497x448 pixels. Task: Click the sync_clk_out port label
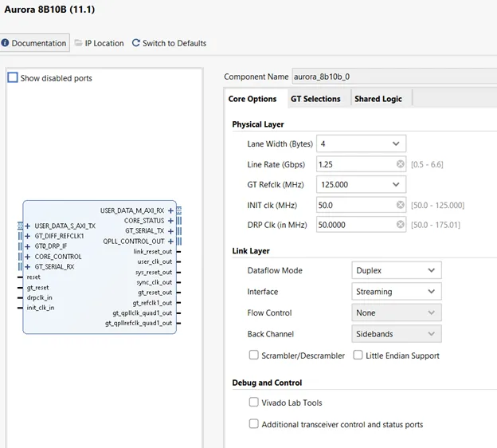(155, 282)
